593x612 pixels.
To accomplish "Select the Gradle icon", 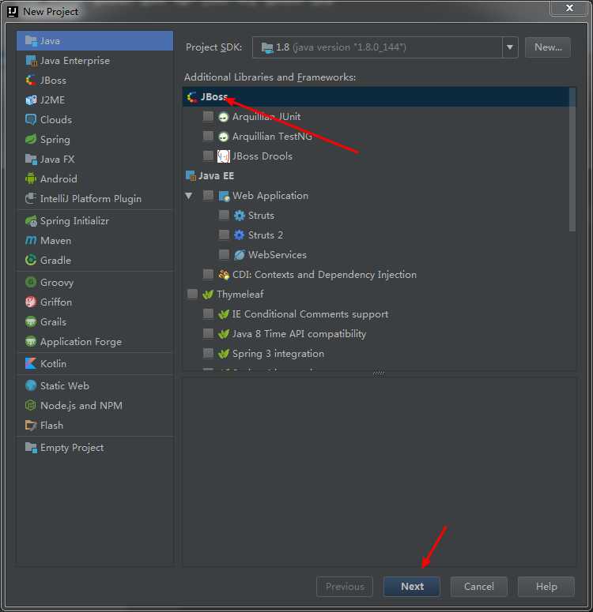I will click(x=31, y=260).
